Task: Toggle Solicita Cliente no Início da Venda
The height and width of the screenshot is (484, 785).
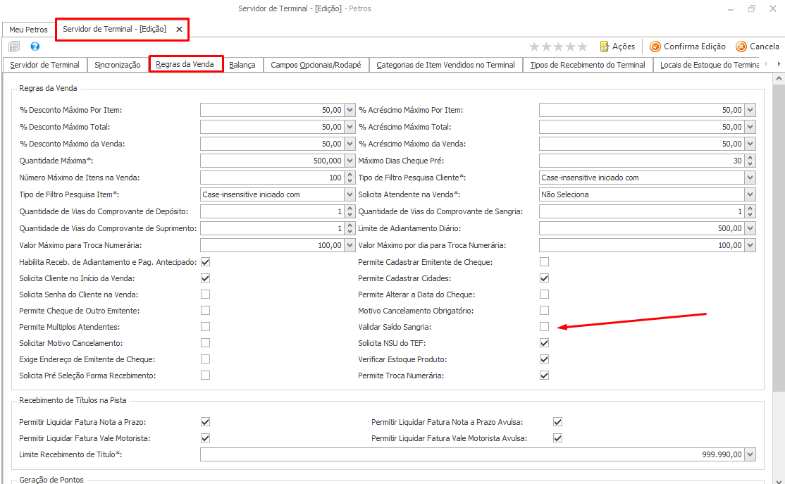Action: pos(205,278)
